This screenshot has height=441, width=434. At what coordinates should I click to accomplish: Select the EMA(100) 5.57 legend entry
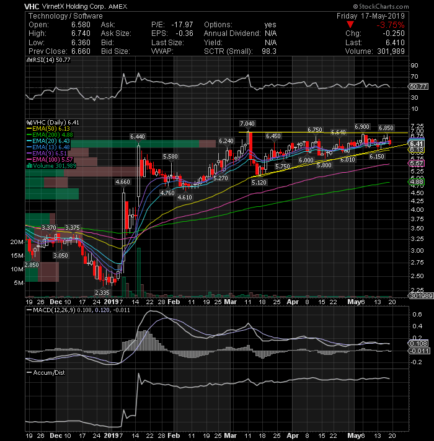[x=50, y=159]
